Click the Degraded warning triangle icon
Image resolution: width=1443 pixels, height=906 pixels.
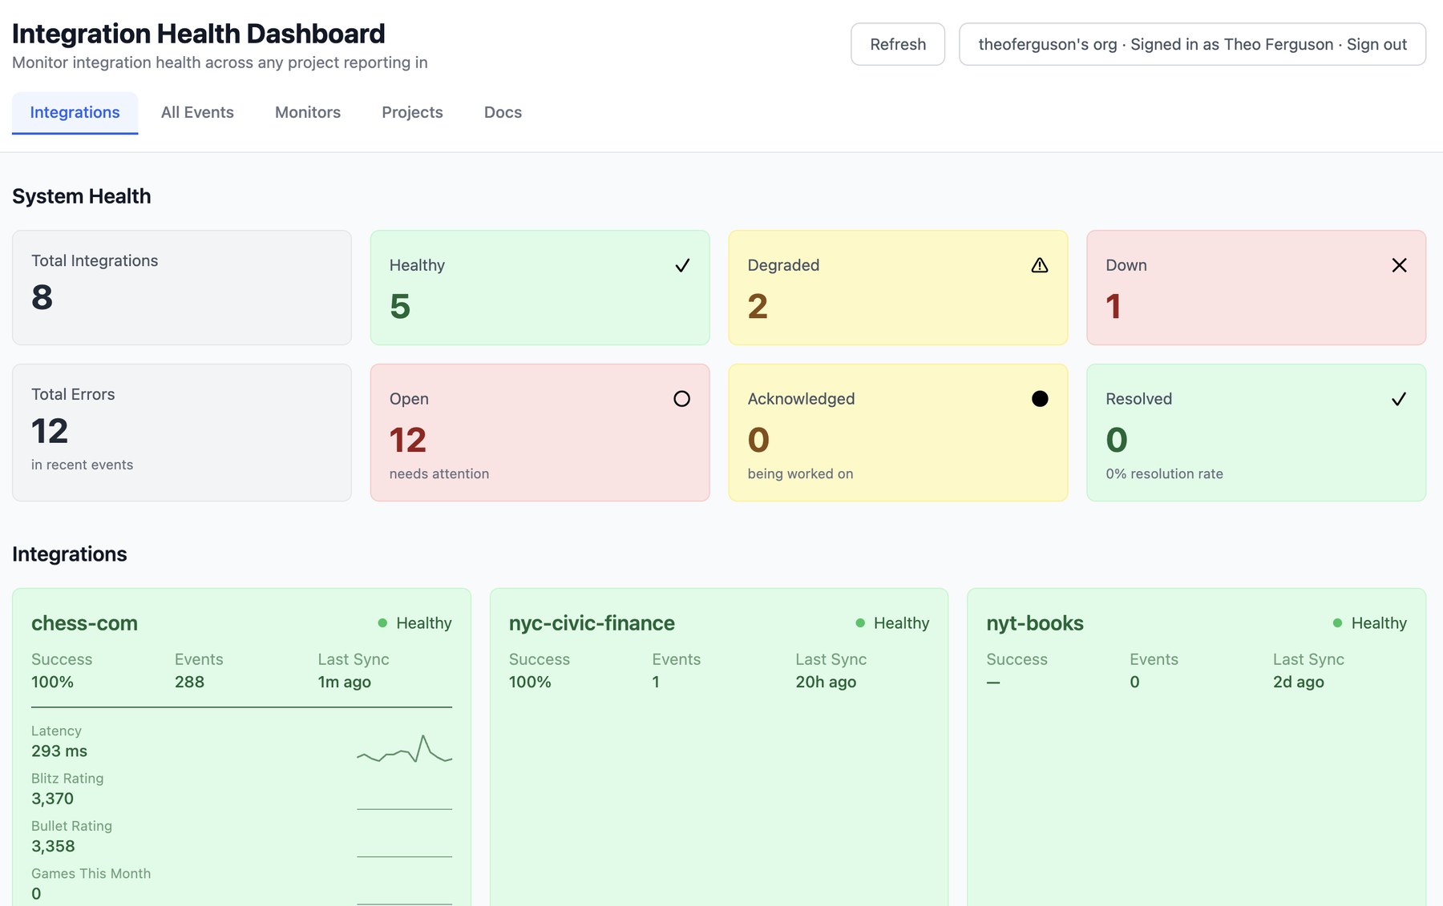tap(1040, 265)
